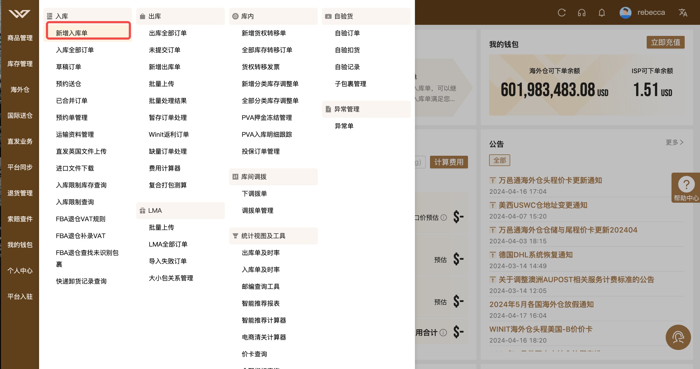Open 我的钱包 in the sidebar
This screenshot has width=700, height=369.
click(20, 245)
